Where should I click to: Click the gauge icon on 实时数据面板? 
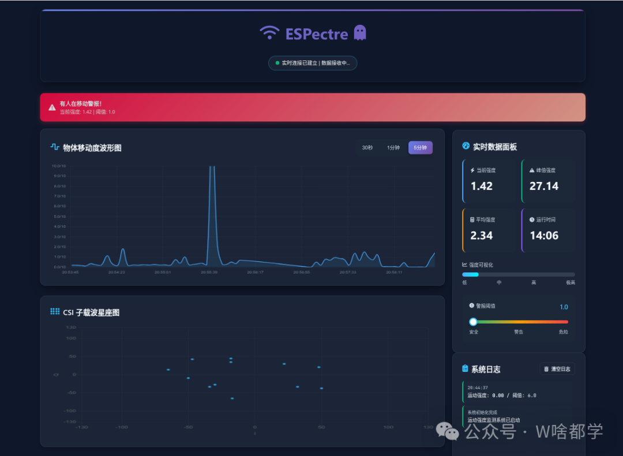click(x=466, y=146)
